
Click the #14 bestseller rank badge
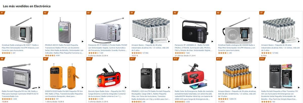(x=262, y=59)
